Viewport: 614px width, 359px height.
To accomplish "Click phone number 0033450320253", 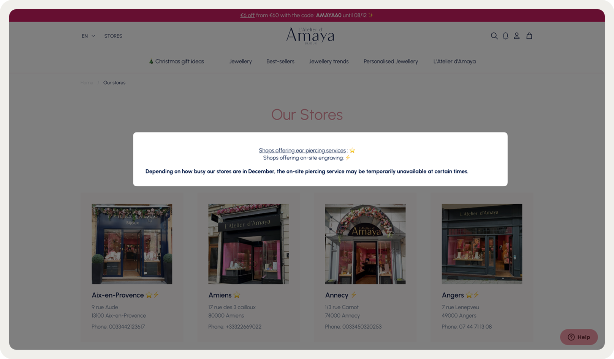I will tap(362, 327).
